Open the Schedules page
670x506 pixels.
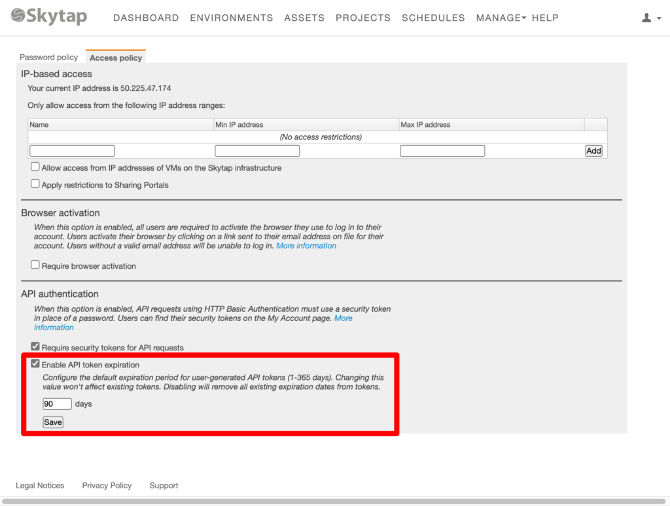point(433,18)
